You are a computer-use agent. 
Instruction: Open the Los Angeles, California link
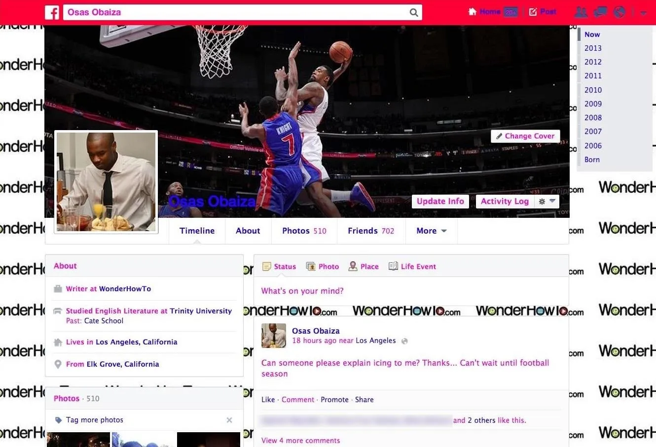pos(136,342)
